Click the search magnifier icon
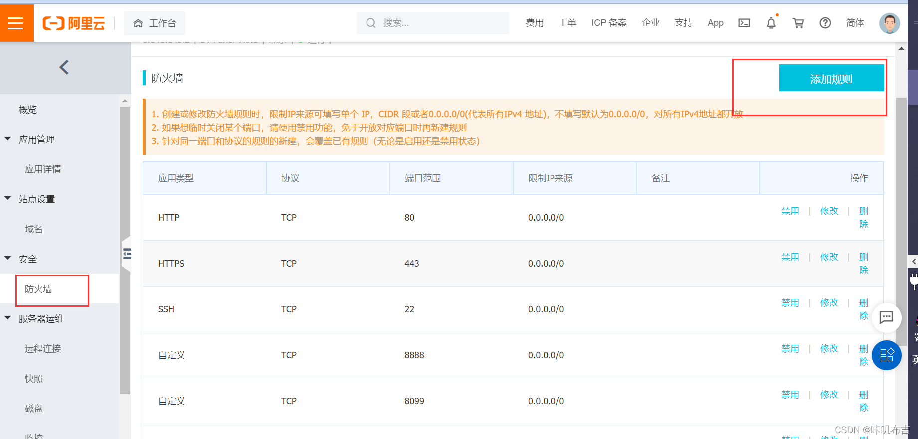This screenshot has height=439, width=918. (x=370, y=23)
